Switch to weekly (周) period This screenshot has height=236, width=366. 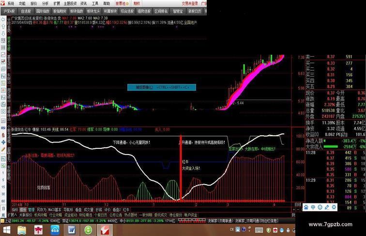3,215
